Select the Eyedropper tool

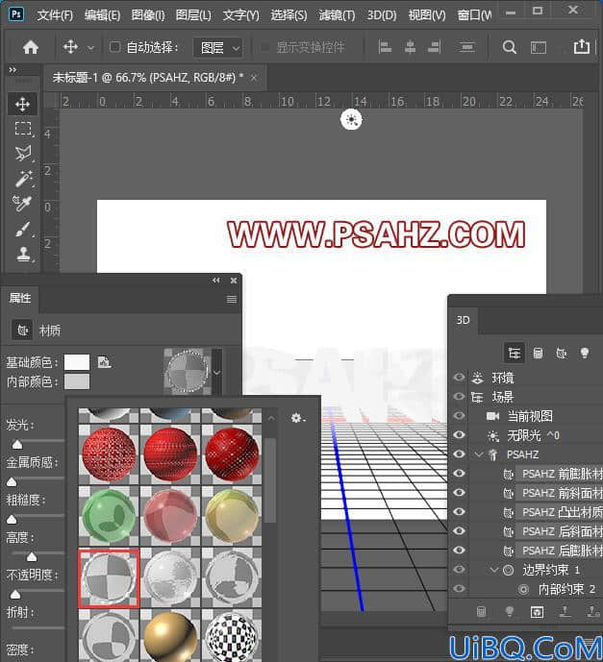pos(23,204)
